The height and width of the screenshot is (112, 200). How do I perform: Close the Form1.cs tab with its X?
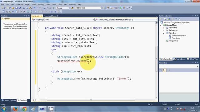point(41,16)
